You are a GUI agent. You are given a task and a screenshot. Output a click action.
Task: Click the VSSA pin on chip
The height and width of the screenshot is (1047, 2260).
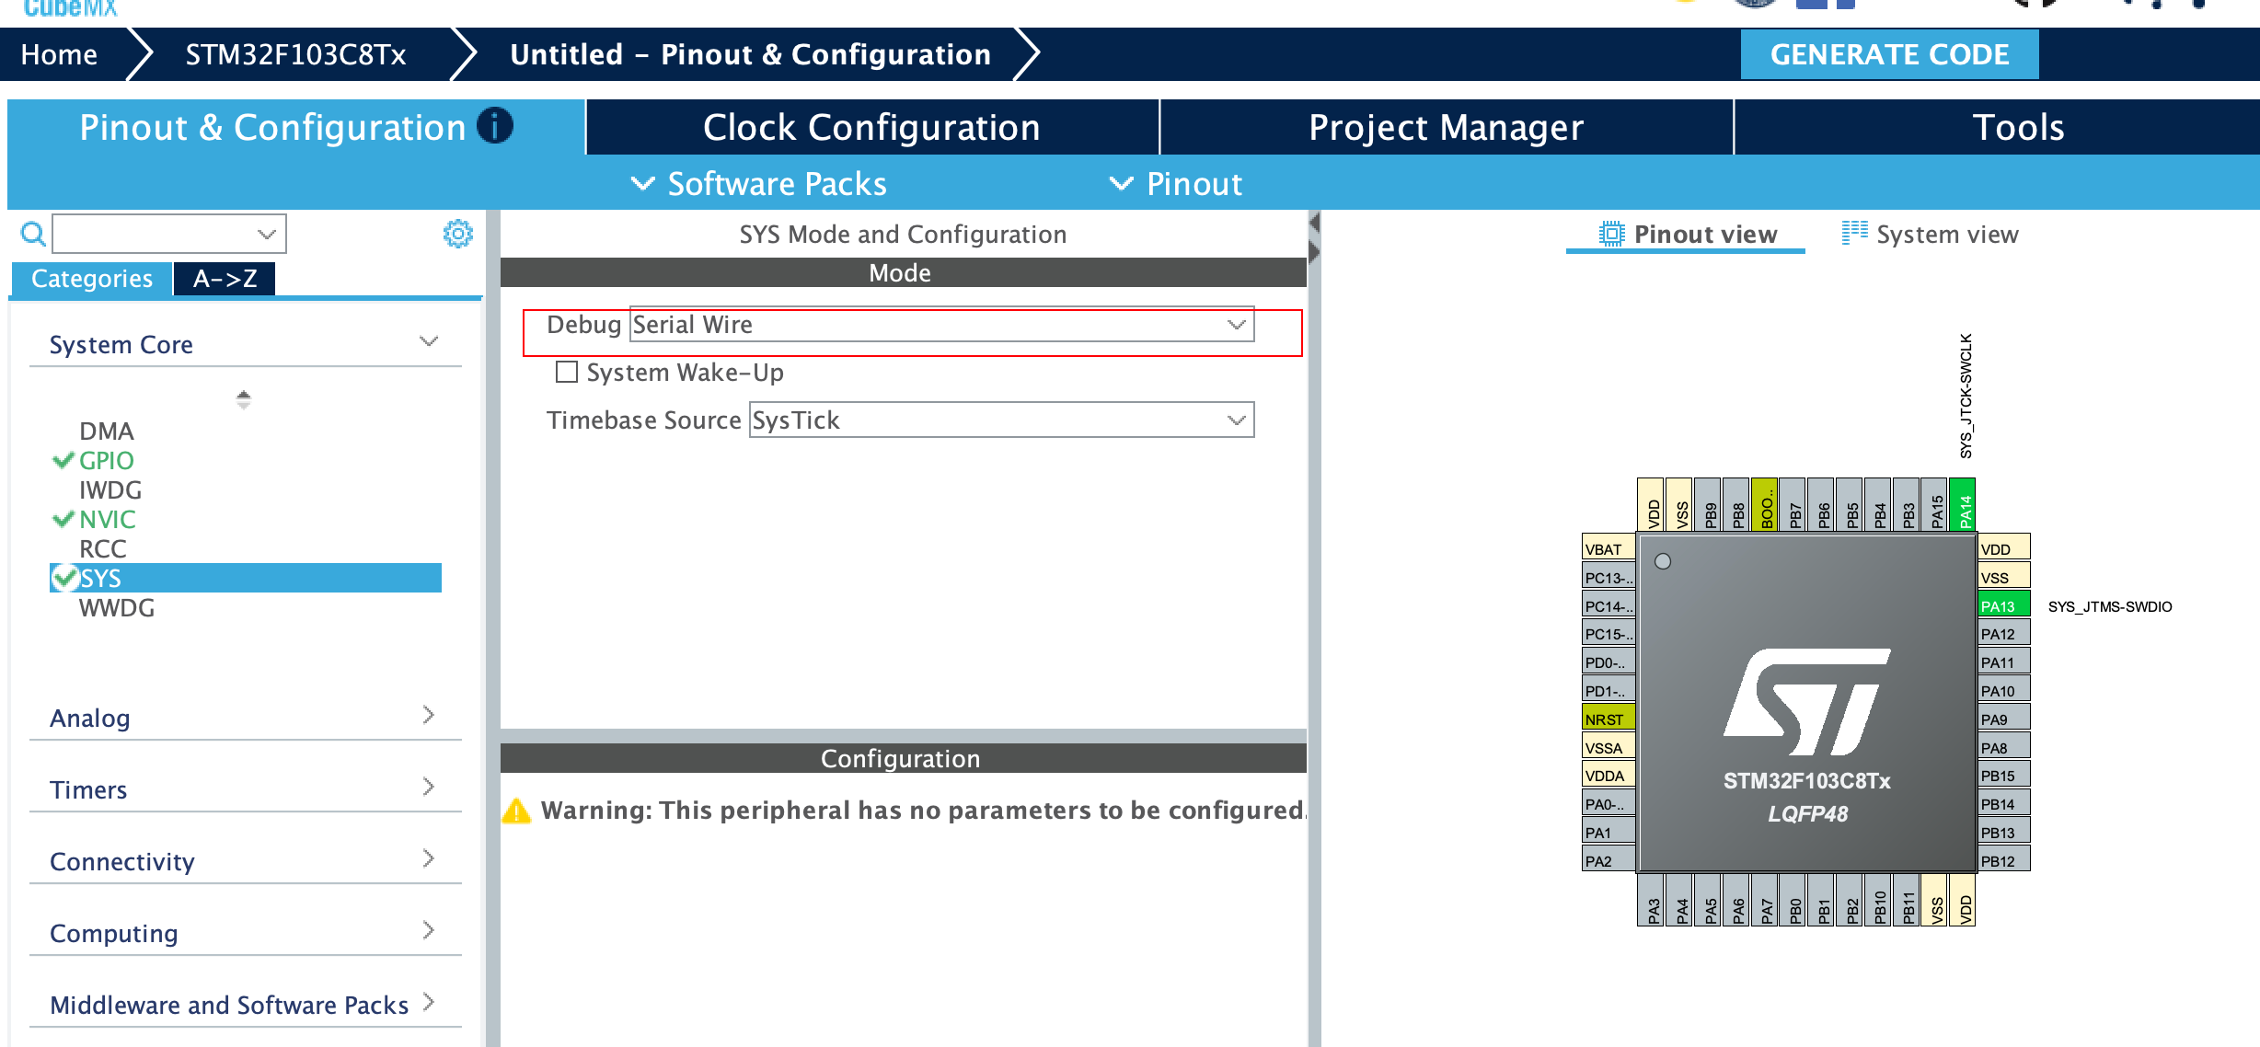click(1609, 747)
